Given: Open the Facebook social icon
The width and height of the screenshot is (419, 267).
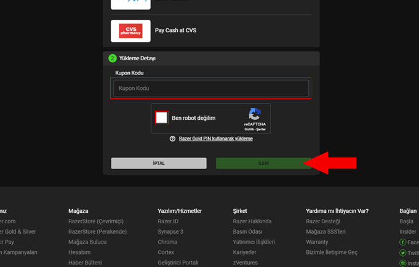Looking at the screenshot, I should point(402,242).
